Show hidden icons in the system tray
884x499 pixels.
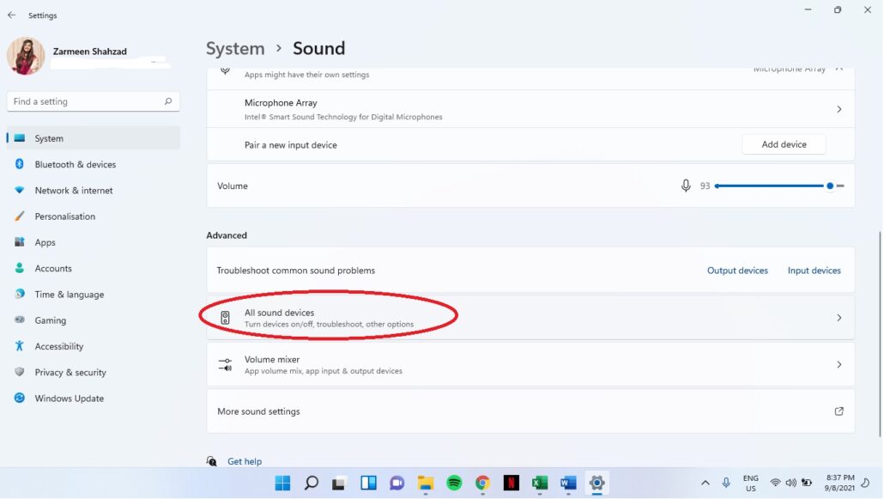coord(705,483)
